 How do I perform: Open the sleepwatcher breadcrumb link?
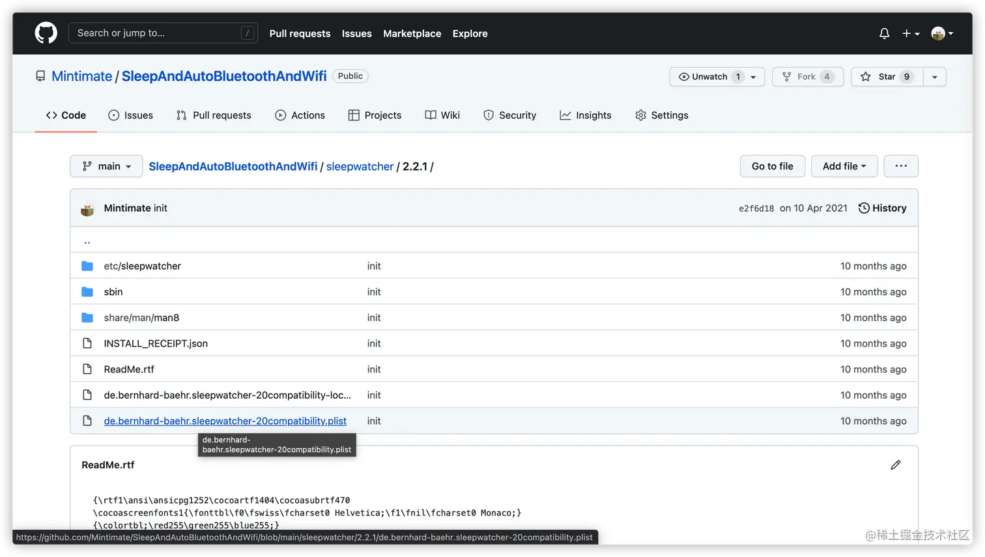360,166
